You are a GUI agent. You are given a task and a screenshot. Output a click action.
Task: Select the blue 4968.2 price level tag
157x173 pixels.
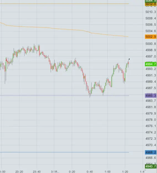click(x=151, y=152)
